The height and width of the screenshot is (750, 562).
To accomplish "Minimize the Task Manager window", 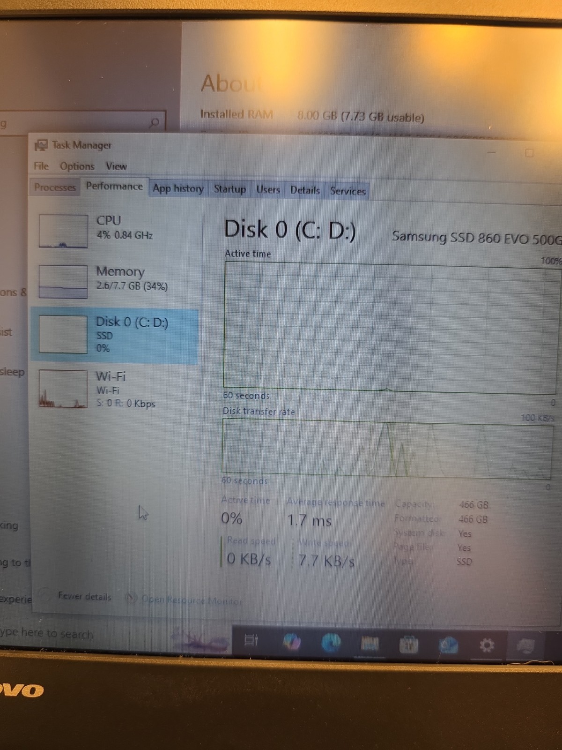I will (491, 152).
